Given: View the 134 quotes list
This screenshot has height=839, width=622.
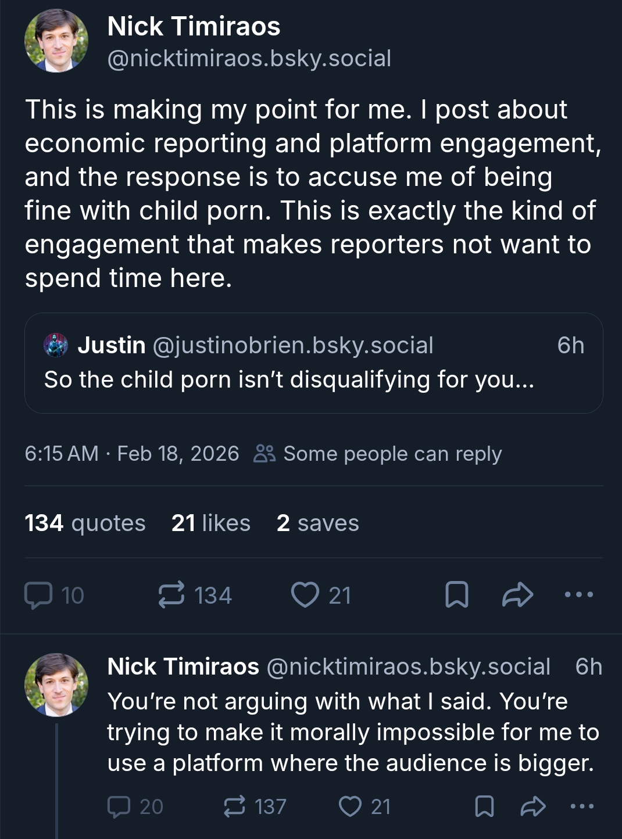Looking at the screenshot, I should coord(85,523).
